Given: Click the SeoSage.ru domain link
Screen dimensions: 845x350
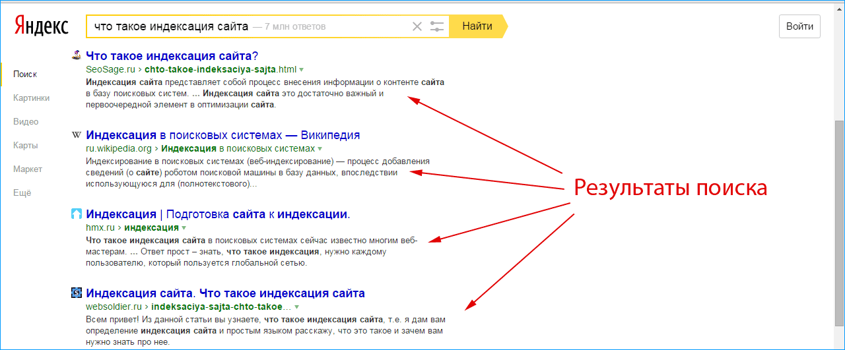Looking at the screenshot, I should pyautogui.click(x=110, y=69).
